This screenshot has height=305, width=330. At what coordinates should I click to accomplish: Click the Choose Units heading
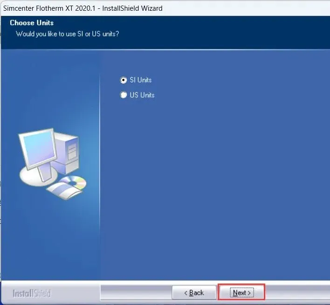pyautogui.click(x=32, y=23)
